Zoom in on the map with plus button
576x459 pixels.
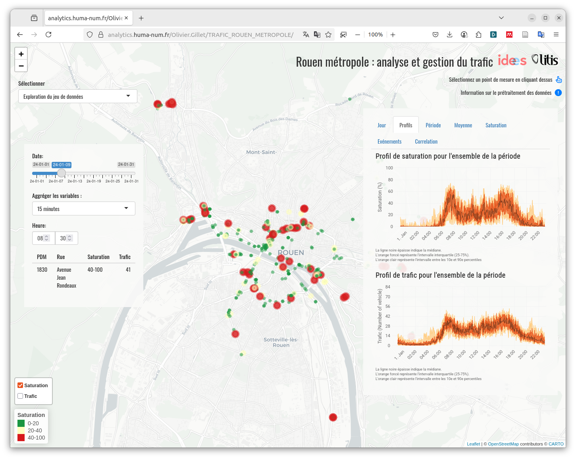click(21, 54)
